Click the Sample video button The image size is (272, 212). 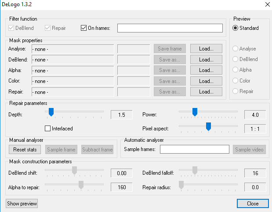pyautogui.click(x=249, y=149)
